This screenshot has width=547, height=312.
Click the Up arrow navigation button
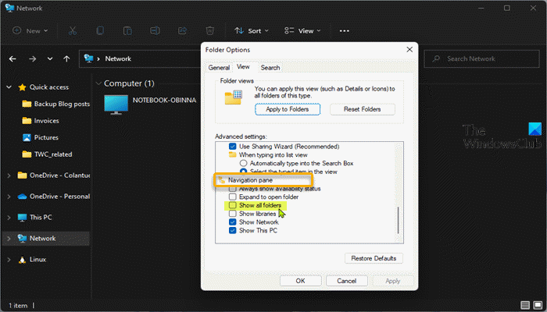[x=68, y=58]
